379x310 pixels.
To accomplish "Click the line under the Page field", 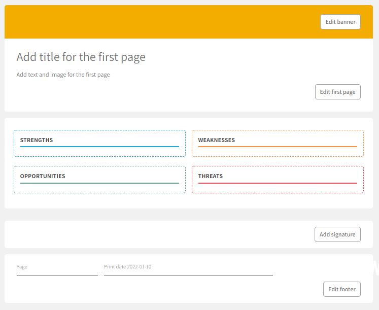I will 57,275.
